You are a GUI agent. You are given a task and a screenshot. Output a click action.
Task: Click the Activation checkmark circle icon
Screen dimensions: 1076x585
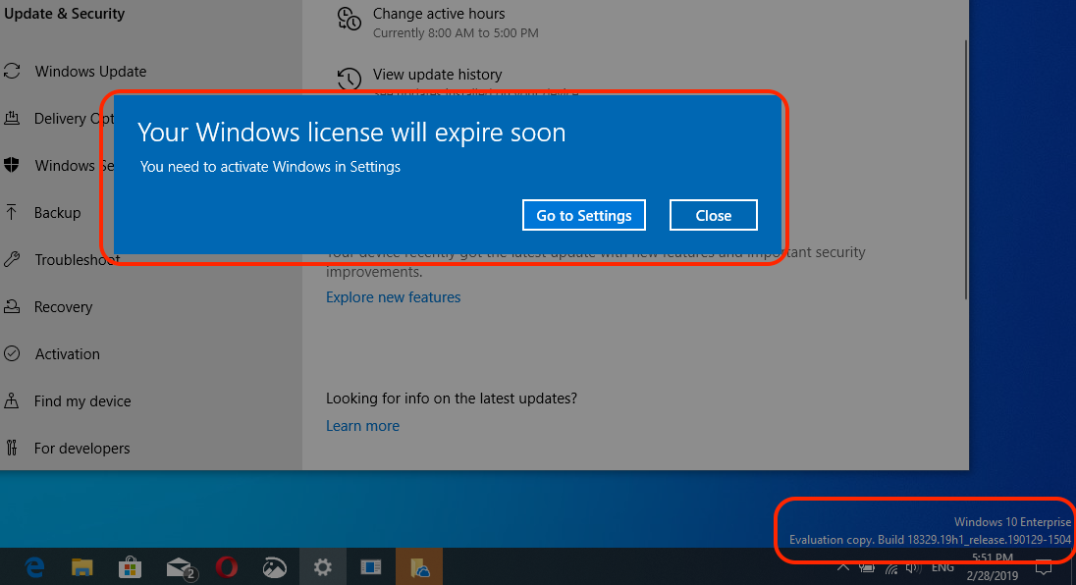click(x=12, y=354)
